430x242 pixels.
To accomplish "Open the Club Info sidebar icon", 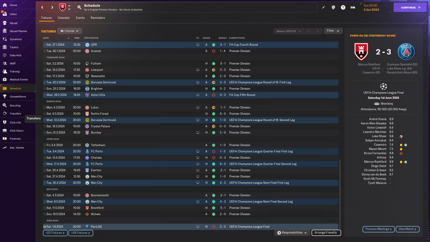I will pyautogui.click(x=5, y=122).
